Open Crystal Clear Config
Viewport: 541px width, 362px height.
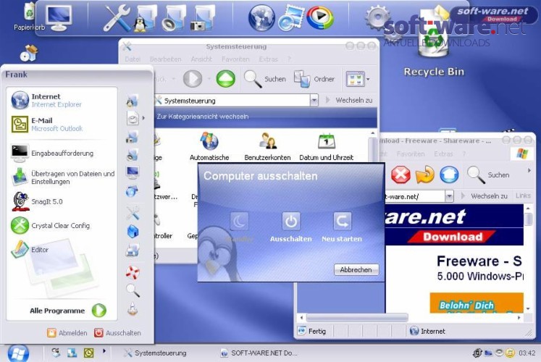pyautogui.click(x=51, y=225)
